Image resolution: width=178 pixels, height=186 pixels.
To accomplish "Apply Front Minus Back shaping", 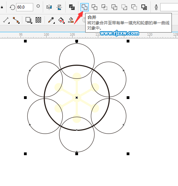I will [124, 7].
